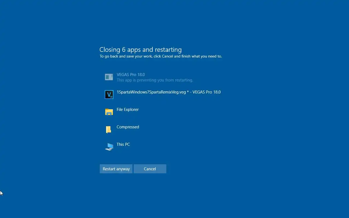The width and height of the screenshot is (349, 218).
Task: Click the "Closing 6 apps and restarting" heading
Action: (x=140, y=50)
